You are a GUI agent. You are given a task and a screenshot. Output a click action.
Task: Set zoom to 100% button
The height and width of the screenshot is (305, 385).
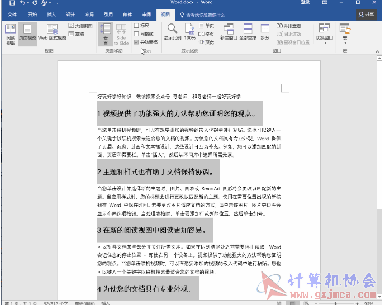point(190,32)
